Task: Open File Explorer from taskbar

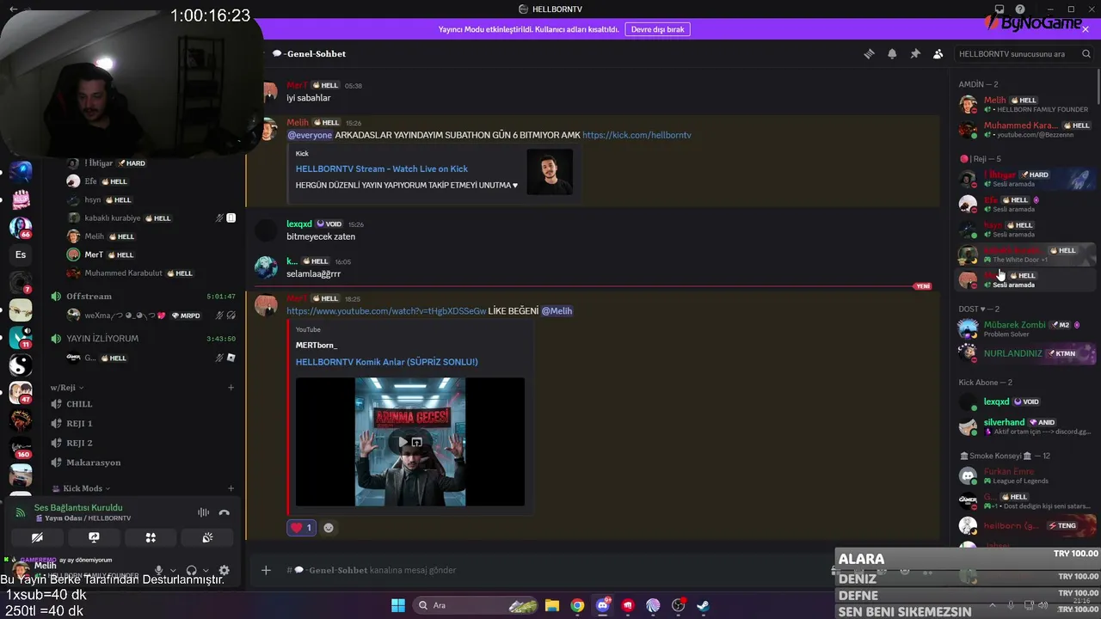Action: click(551, 605)
